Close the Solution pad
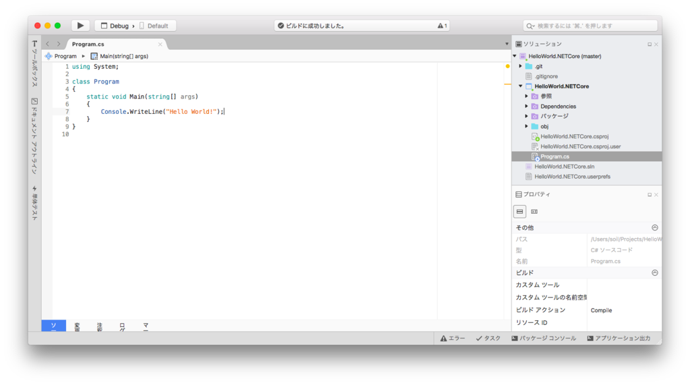The width and height of the screenshot is (690, 385). coord(656,45)
